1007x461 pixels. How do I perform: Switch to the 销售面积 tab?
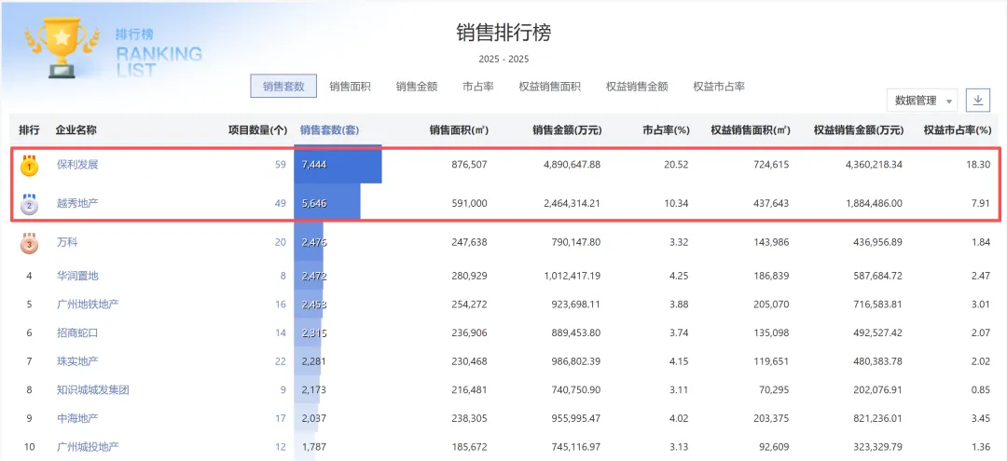[350, 87]
